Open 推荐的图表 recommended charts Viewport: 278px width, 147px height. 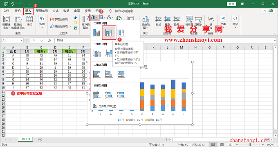click(85, 22)
